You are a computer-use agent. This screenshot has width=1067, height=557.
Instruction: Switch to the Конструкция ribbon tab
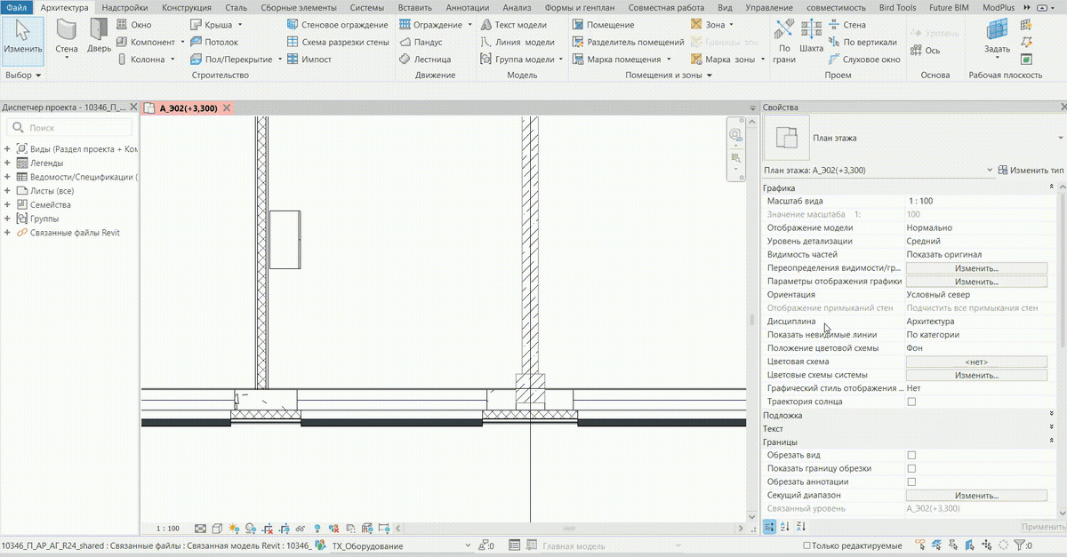coord(187,7)
